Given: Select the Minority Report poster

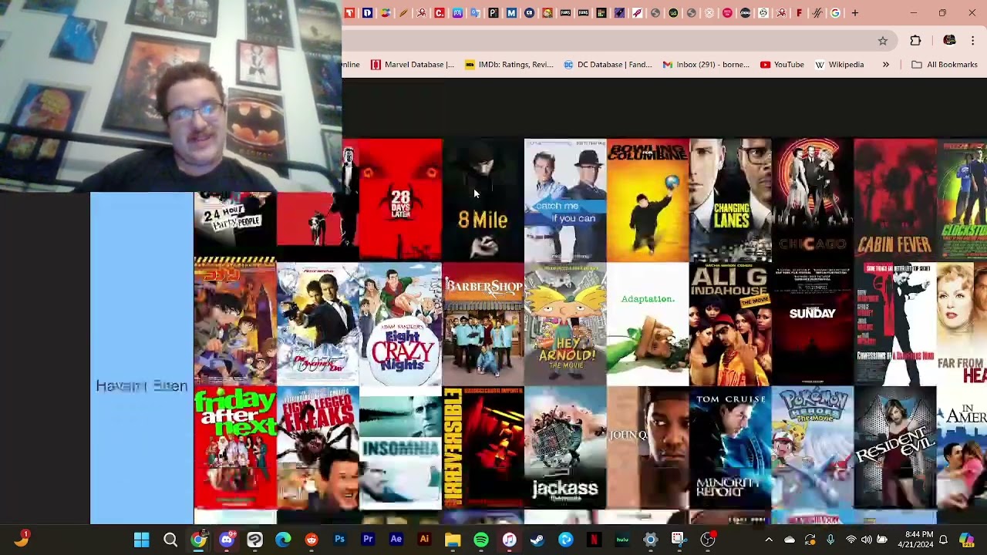Looking at the screenshot, I should 730,448.
